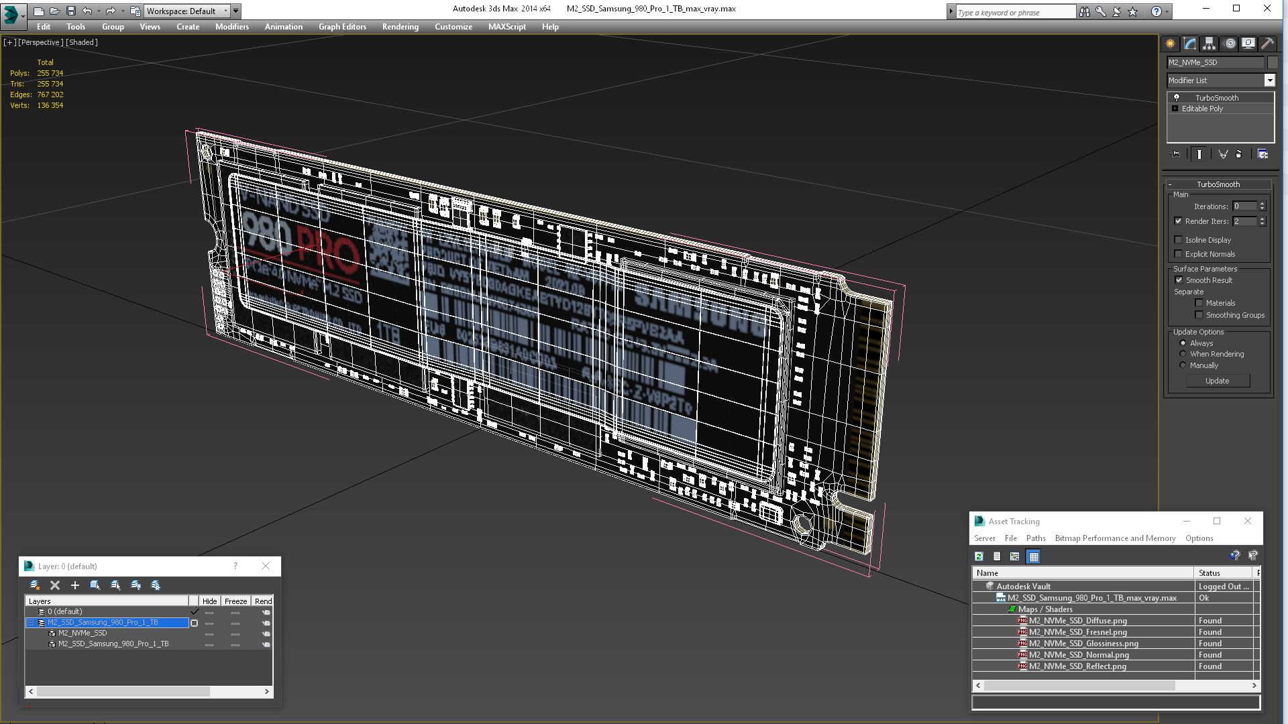The image size is (1288, 724).
Task: Select M2_NVMe_SSD_Normal.png asset row
Action: coord(1079,655)
